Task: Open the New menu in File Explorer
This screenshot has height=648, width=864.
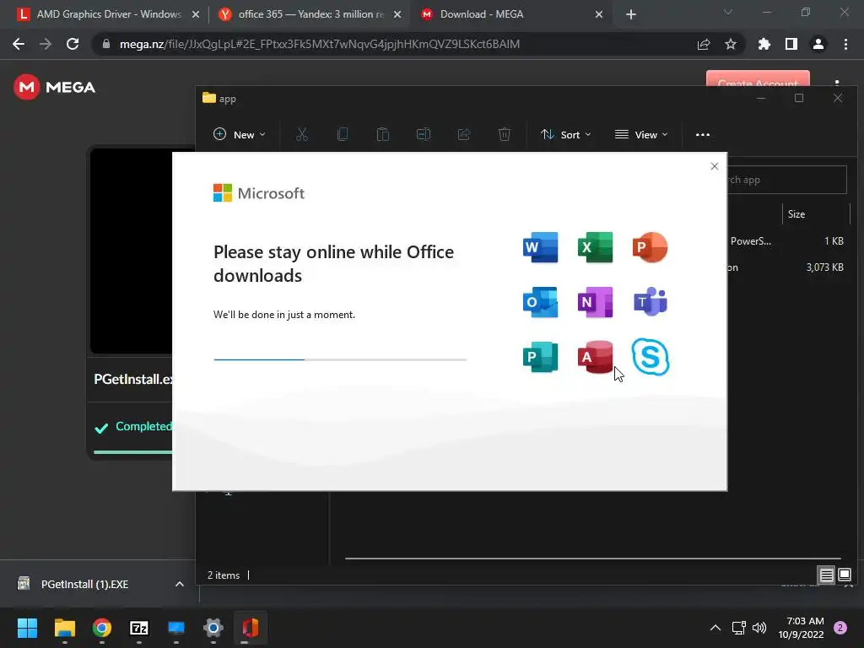Action: (x=239, y=134)
